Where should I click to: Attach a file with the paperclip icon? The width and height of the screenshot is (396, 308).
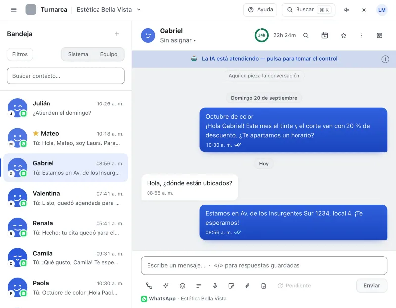pyautogui.click(x=247, y=286)
